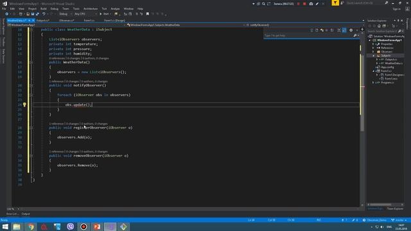
Task: Click the user account icon near Sign in
Action: click(x=407, y=9)
